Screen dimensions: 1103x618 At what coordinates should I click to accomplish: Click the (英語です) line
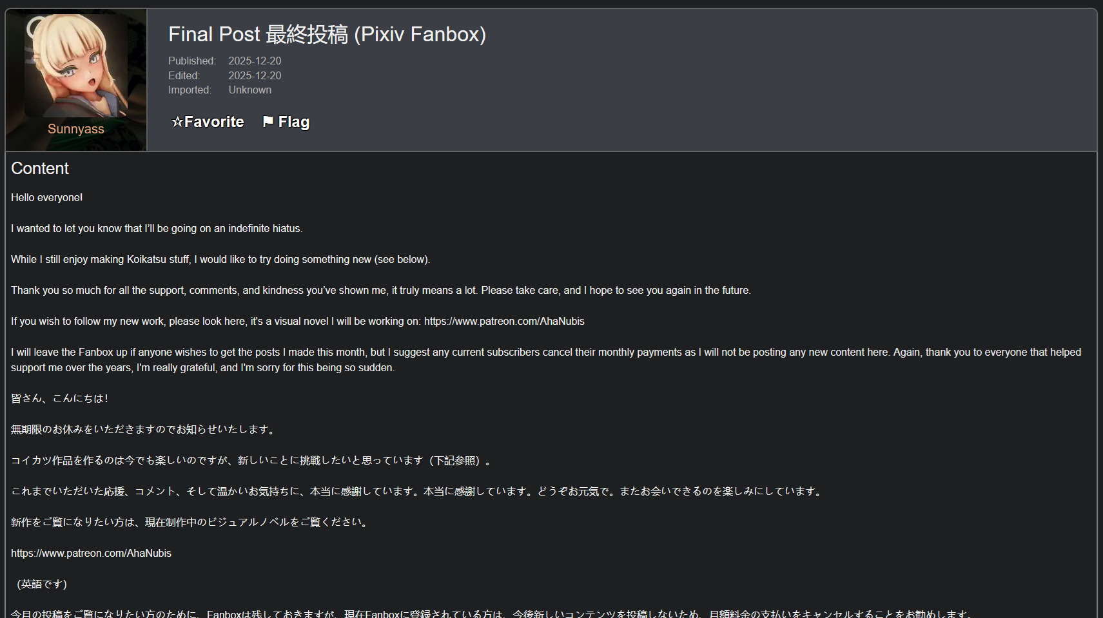(42, 584)
